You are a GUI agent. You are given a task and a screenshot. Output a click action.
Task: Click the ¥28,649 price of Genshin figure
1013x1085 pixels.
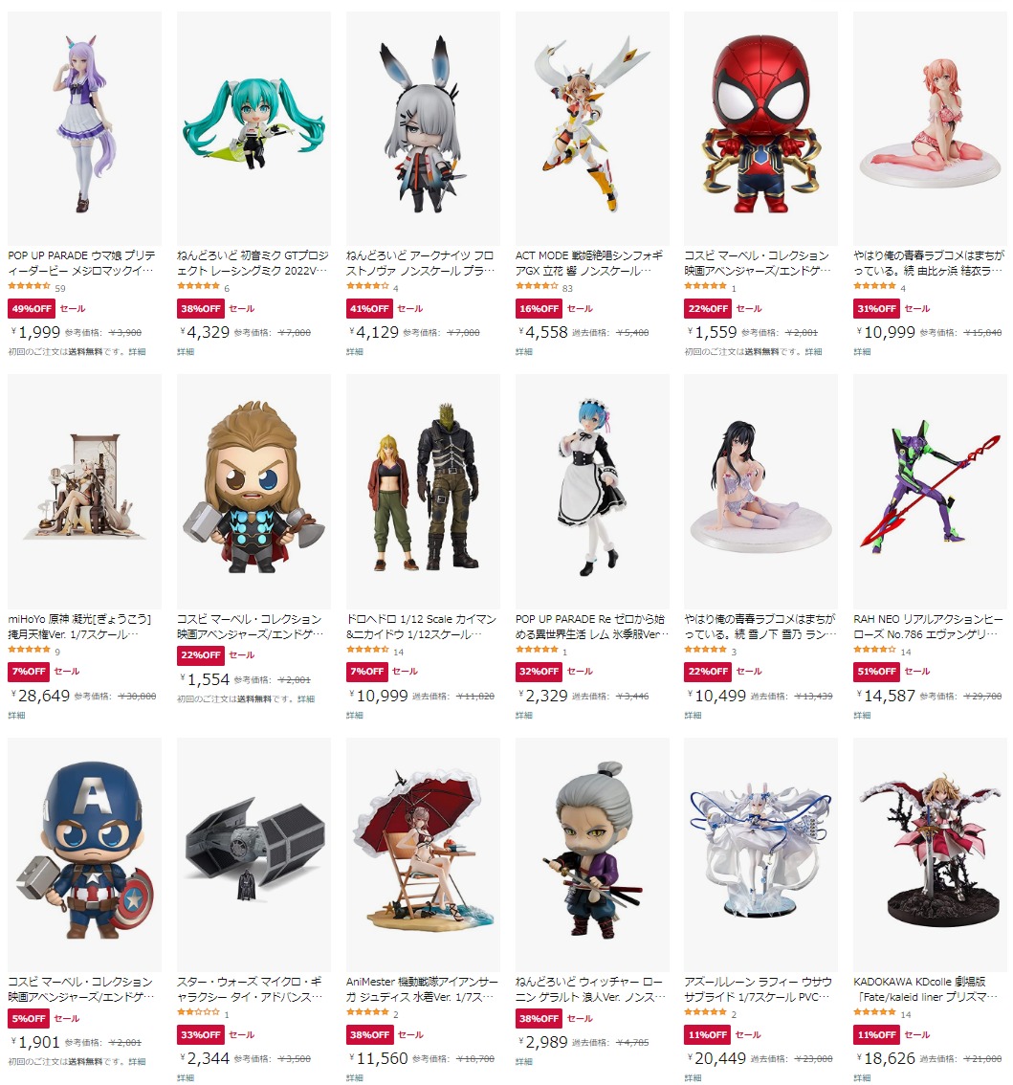40,696
